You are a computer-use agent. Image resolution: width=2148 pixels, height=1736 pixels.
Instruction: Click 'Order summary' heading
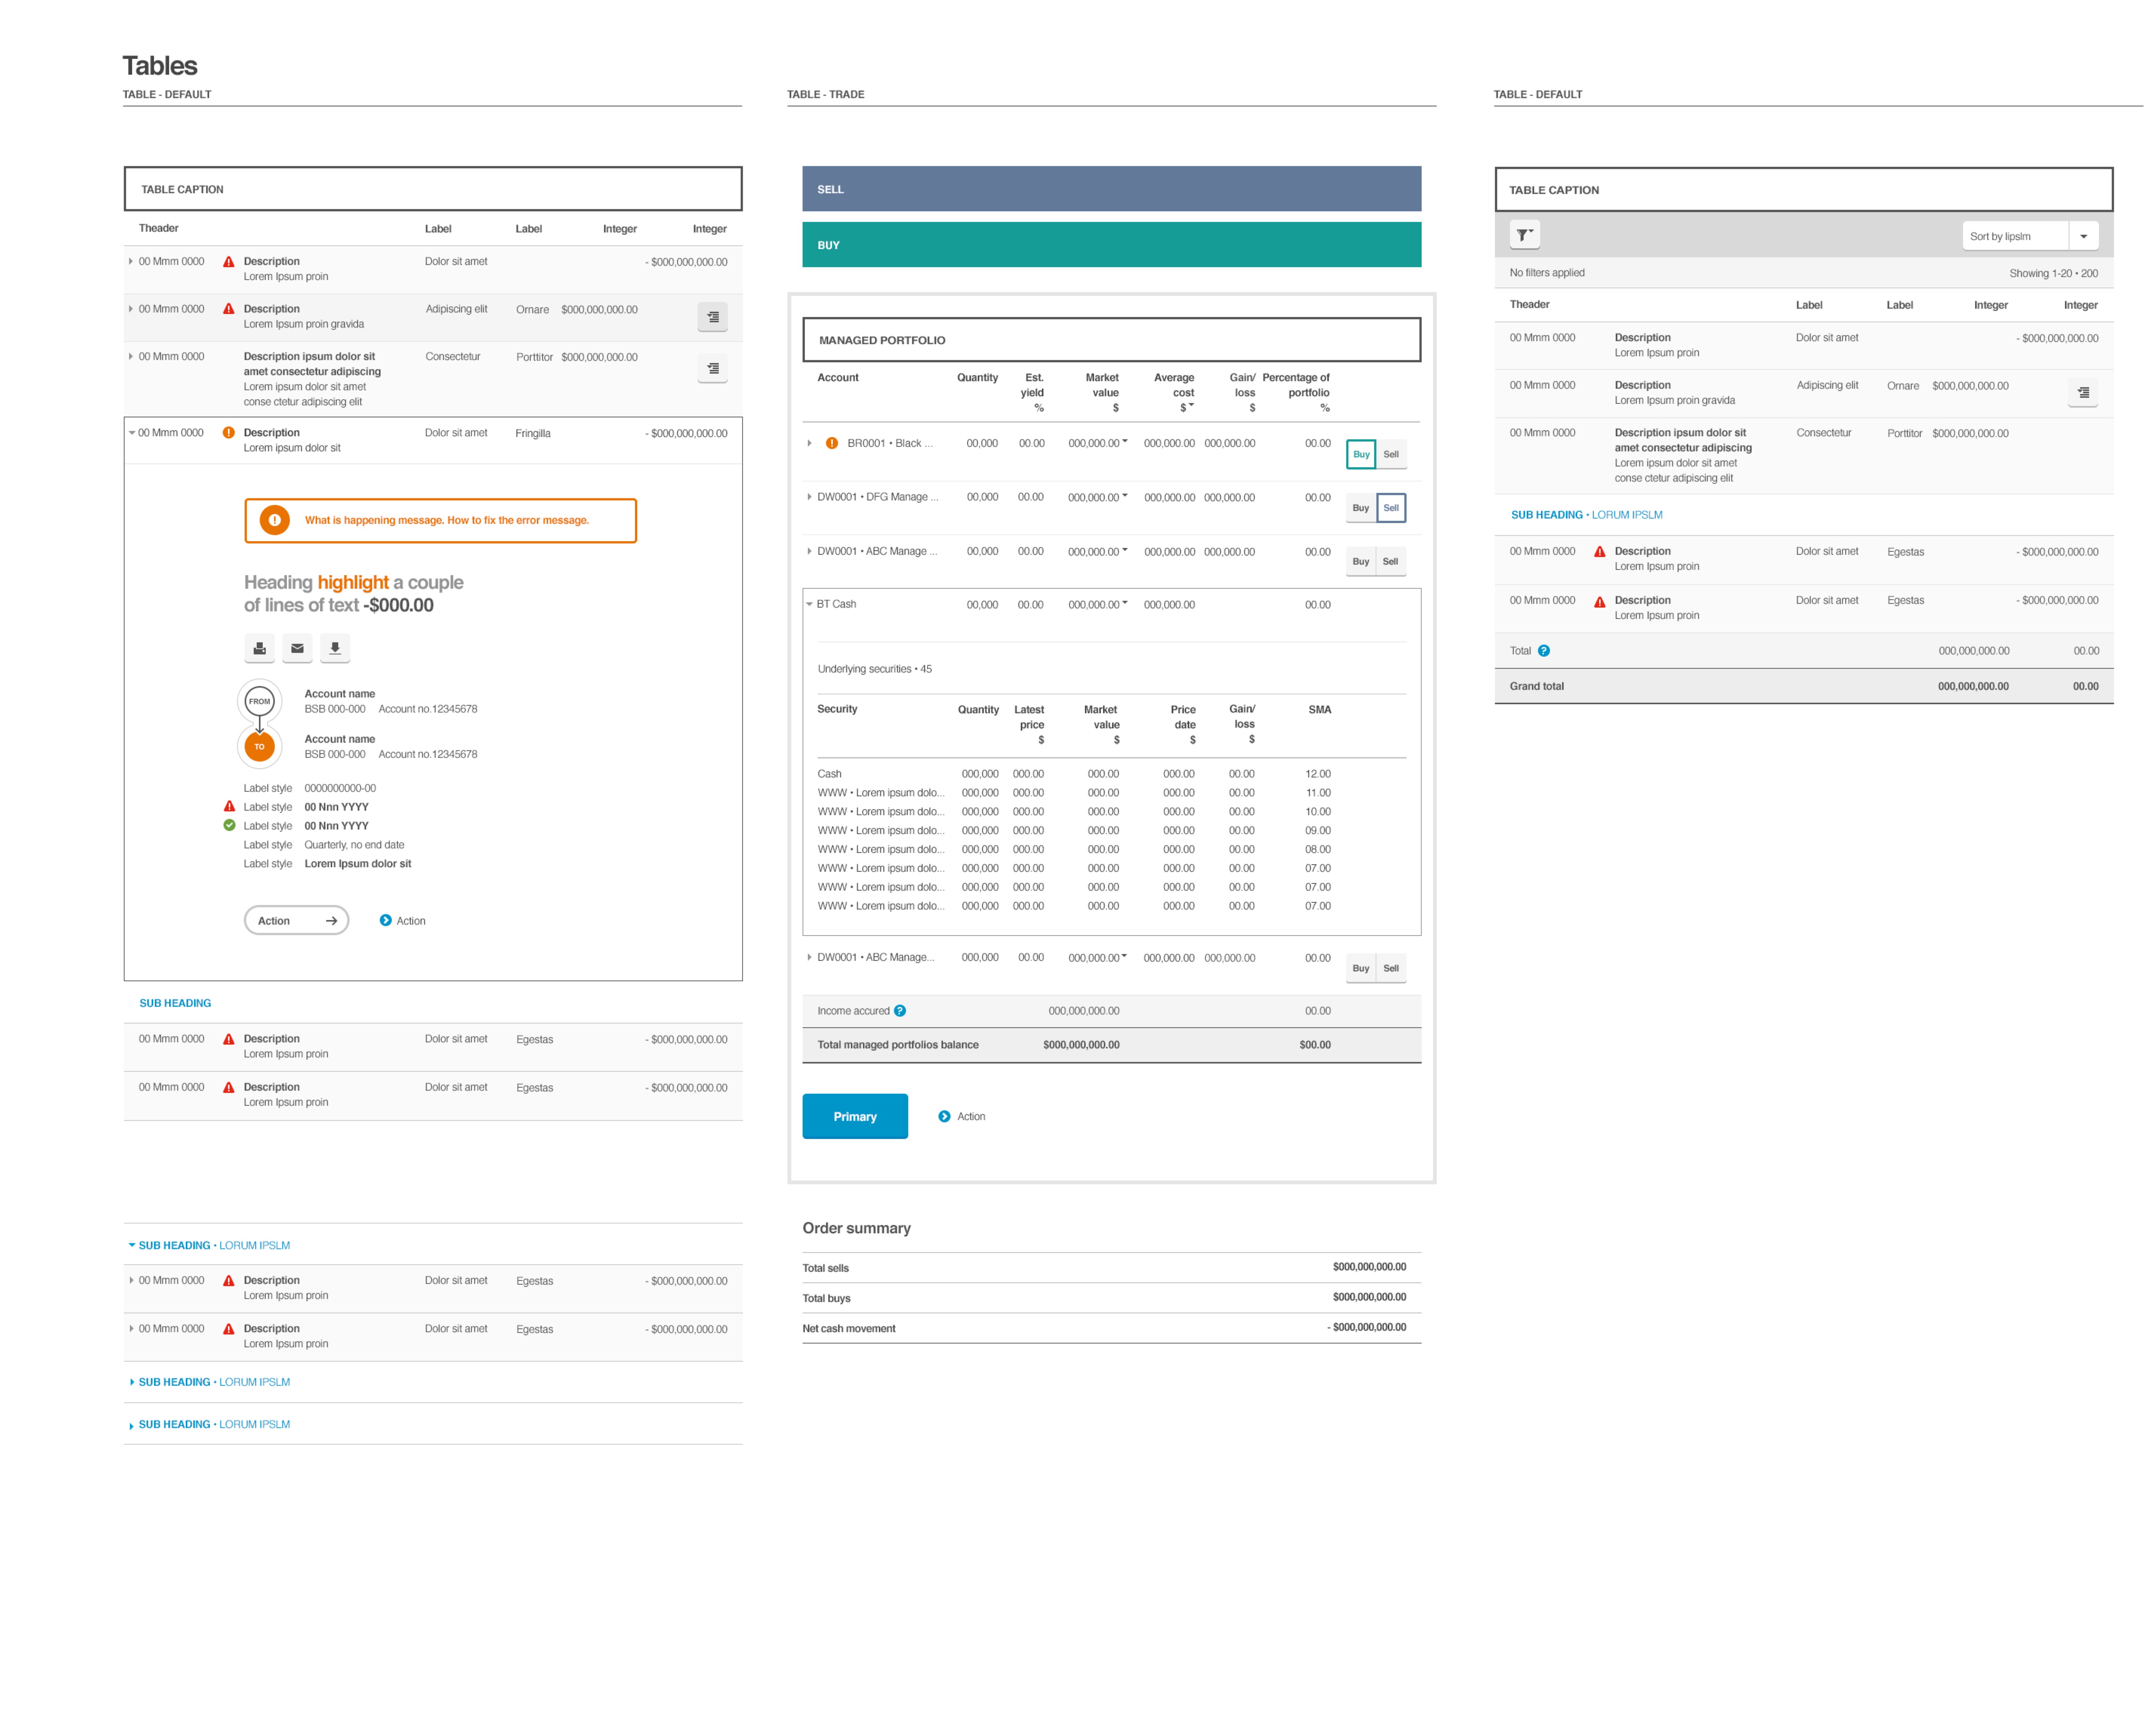(x=857, y=1228)
